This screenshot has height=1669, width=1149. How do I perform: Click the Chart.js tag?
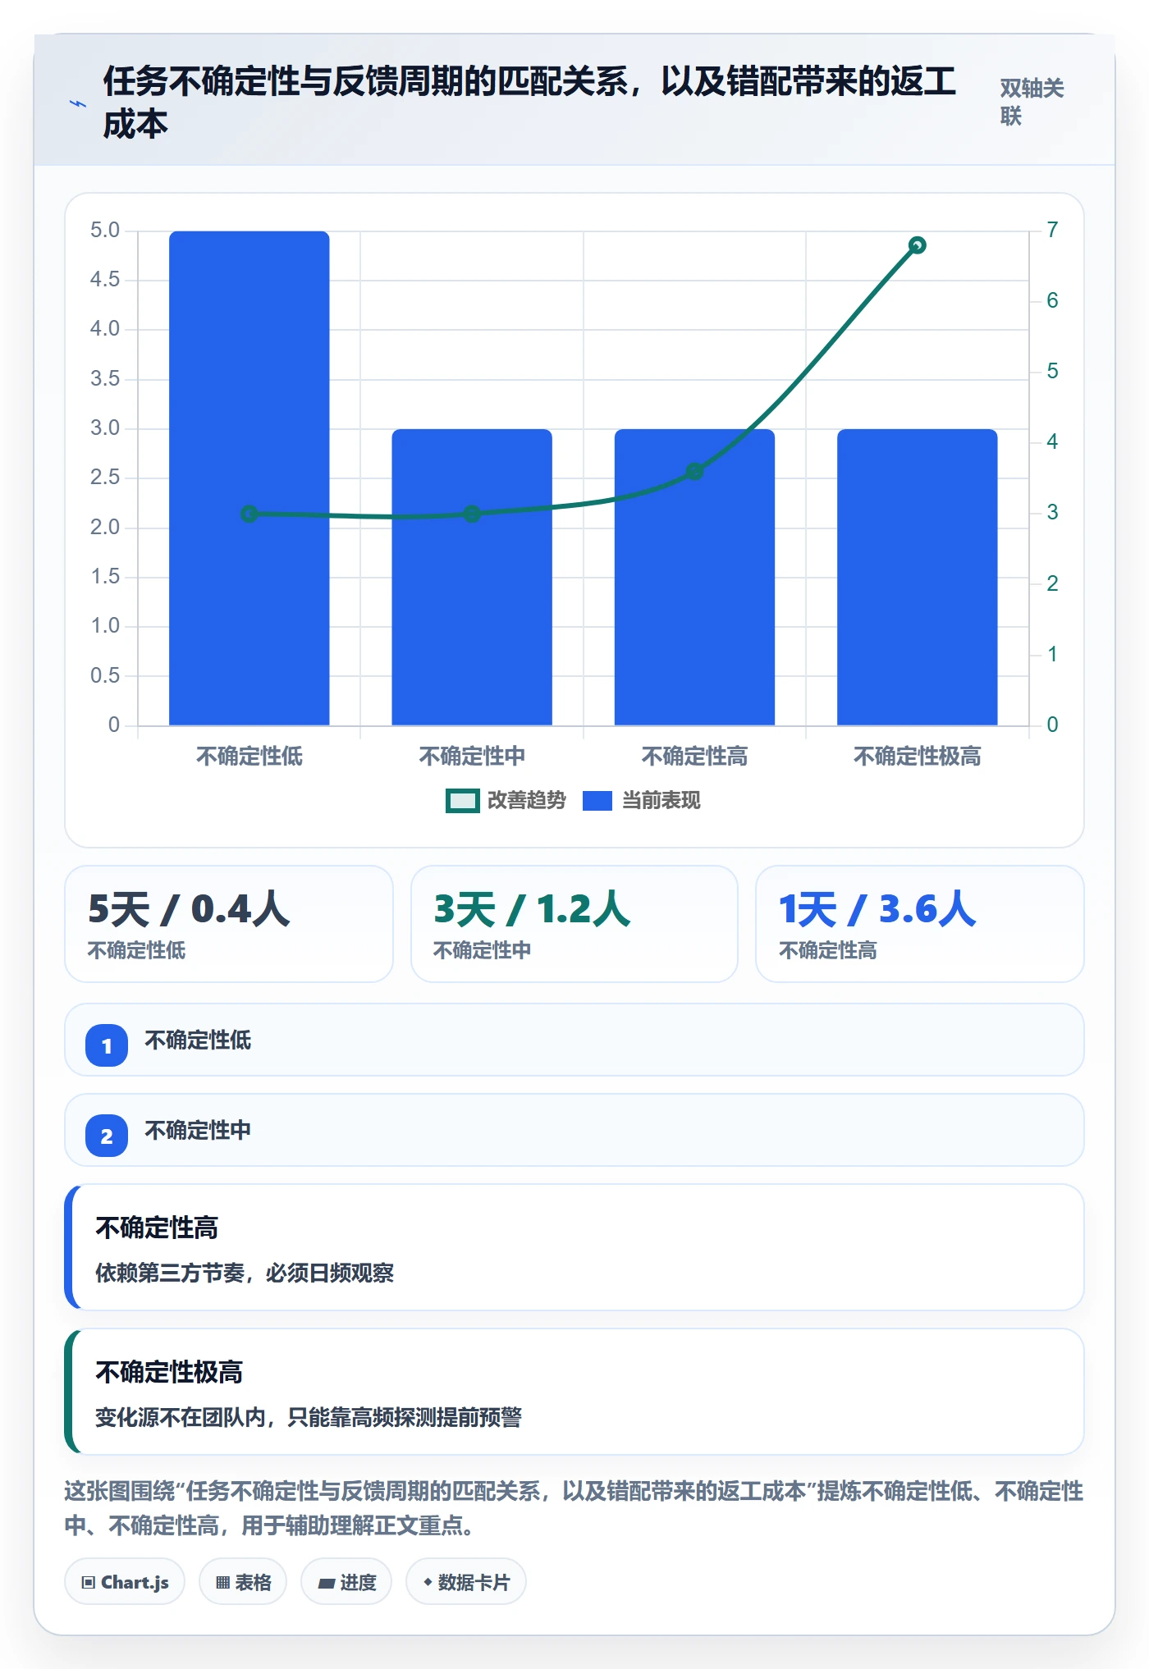click(x=125, y=1582)
